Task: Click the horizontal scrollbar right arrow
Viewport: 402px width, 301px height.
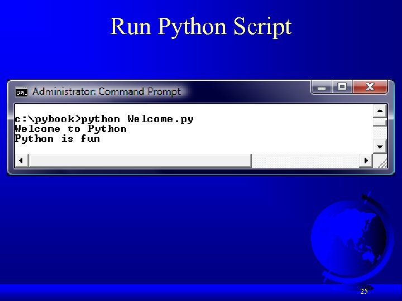Action: pyautogui.click(x=366, y=161)
